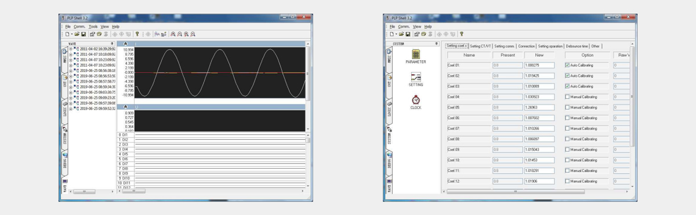This screenshot has height=215, width=696.
Task: Toggle Auto Calibrating checkbox for Coef.03
Action: (567, 86)
